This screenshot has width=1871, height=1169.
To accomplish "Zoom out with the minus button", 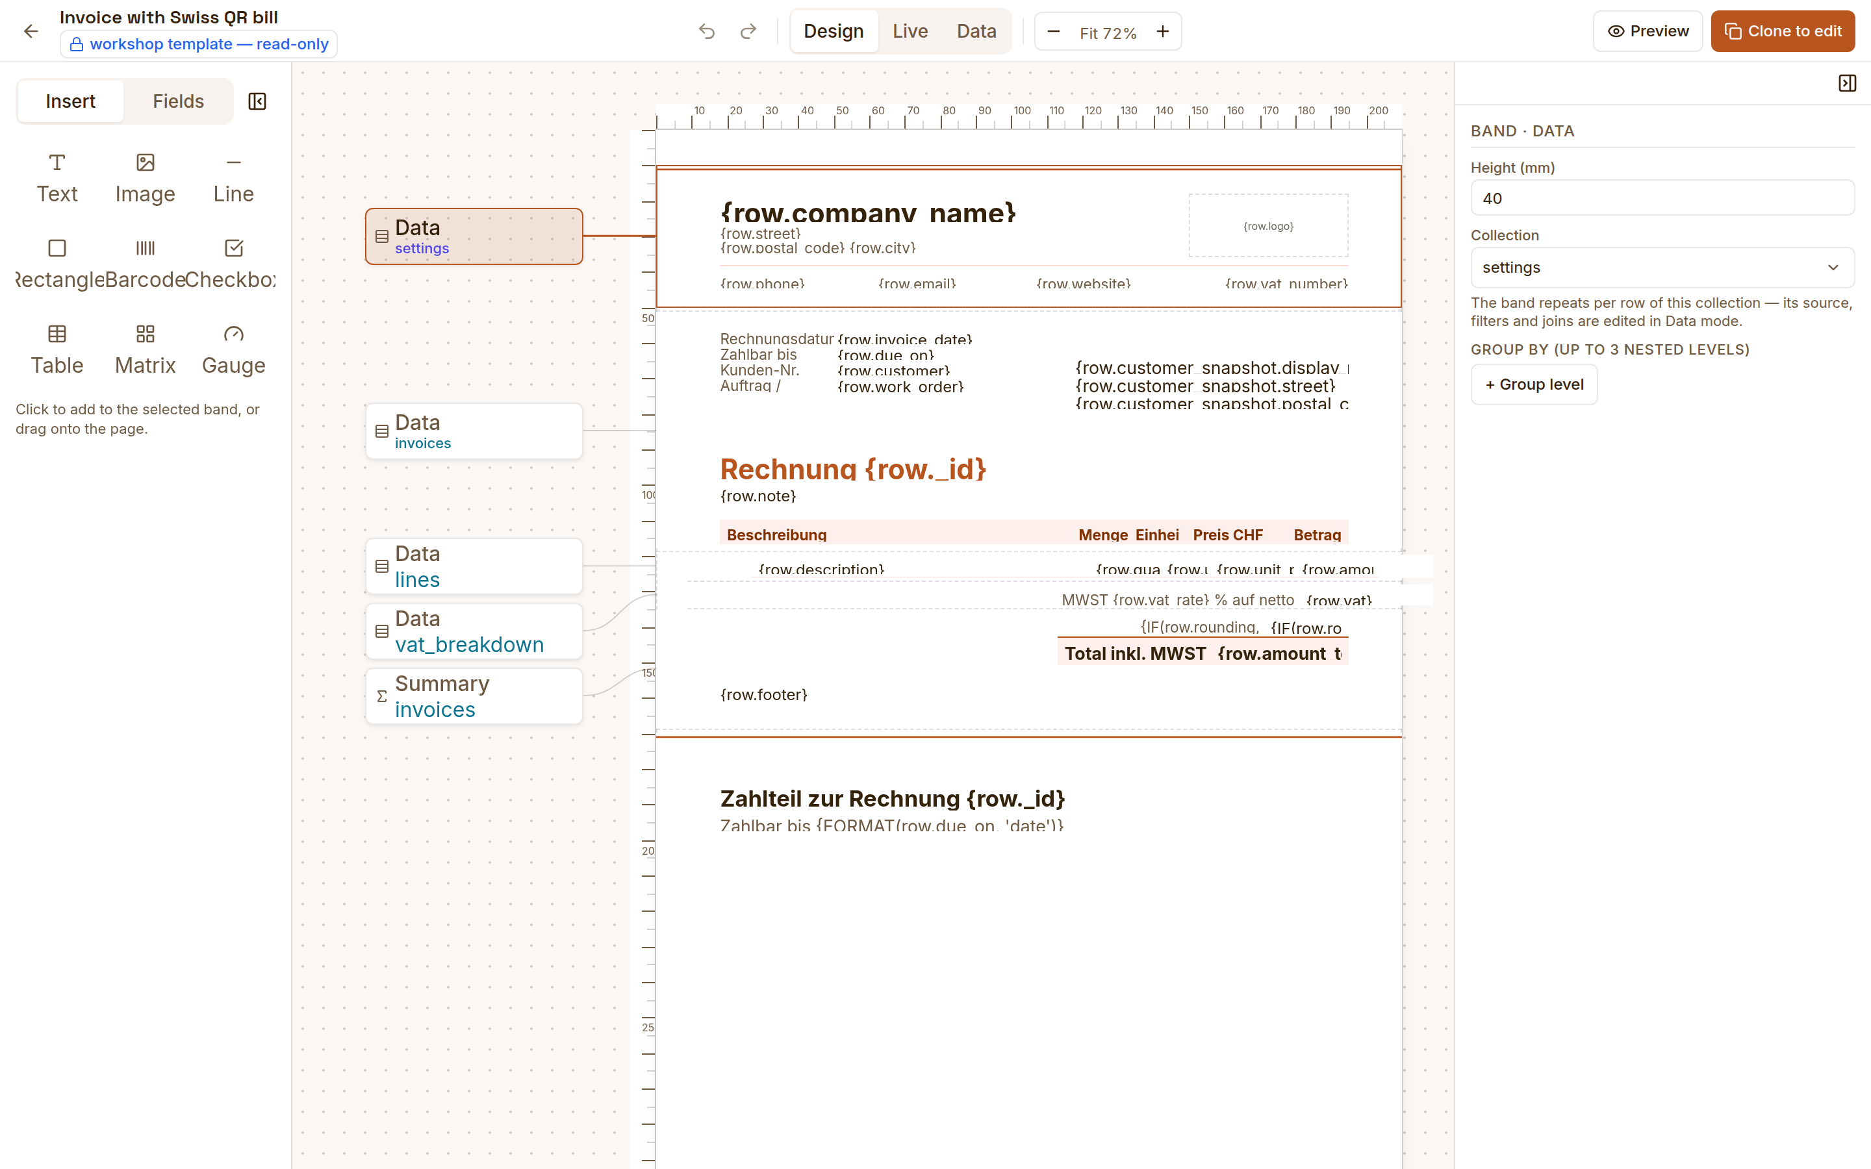I will [1054, 31].
